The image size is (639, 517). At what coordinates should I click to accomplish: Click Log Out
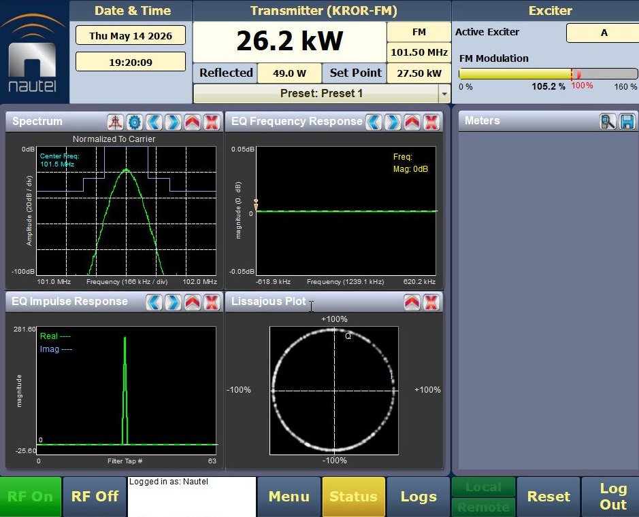[613, 497]
